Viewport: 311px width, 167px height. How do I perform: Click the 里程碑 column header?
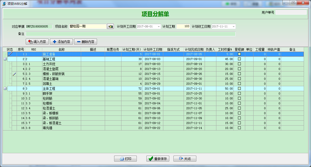pyautogui.click(x=239, y=49)
